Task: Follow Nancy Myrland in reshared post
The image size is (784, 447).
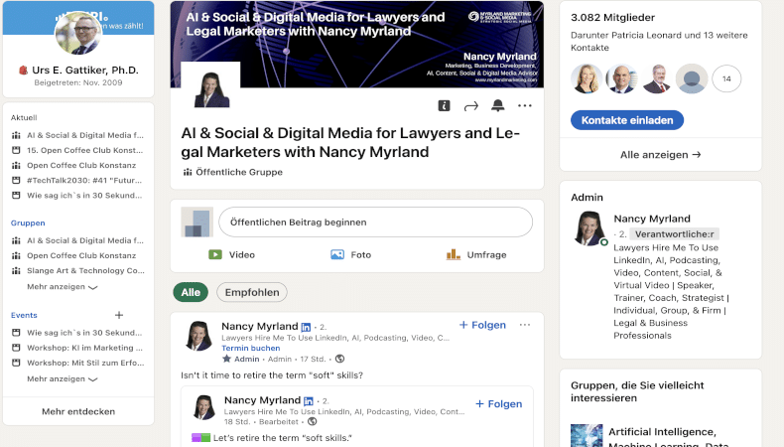Action: coord(498,404)
